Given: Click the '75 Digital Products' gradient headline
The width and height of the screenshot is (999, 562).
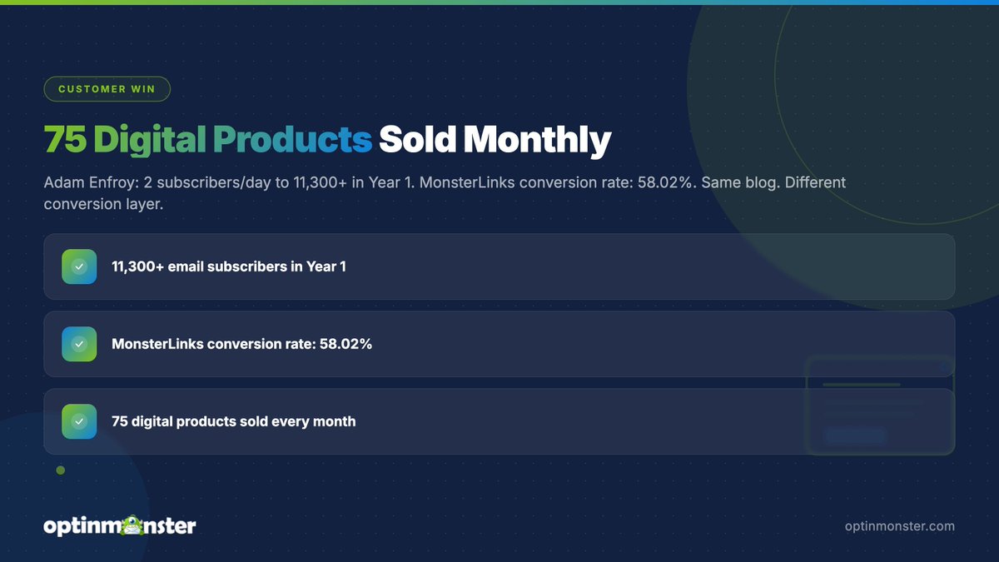Looking at the screenshot, I should [207, 140].
